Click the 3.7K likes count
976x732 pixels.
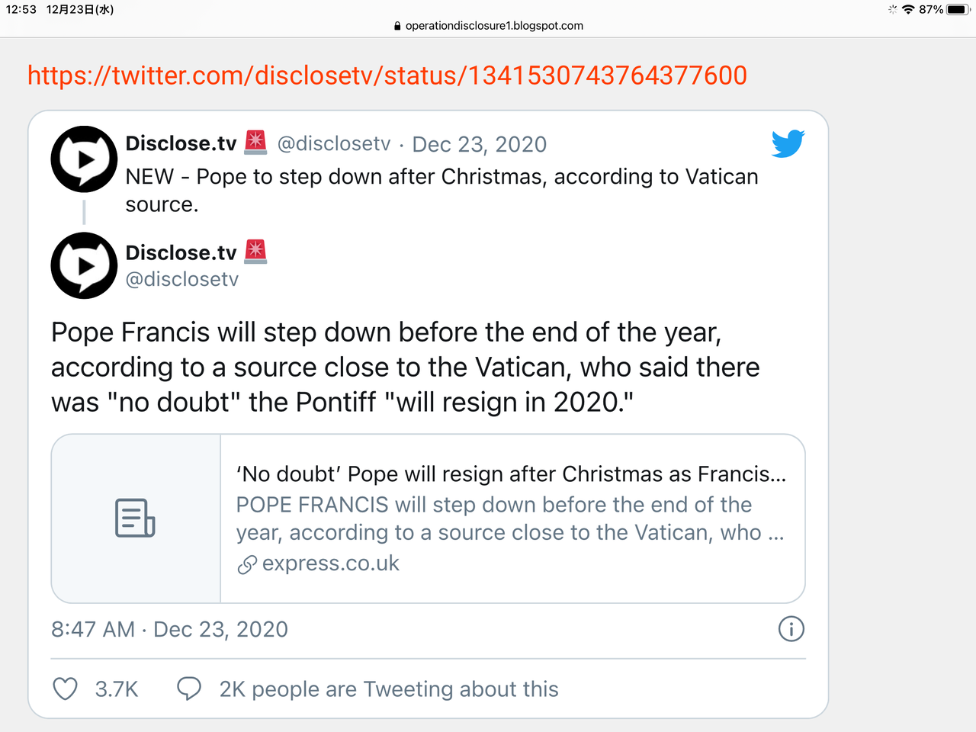tap(117, 689)
